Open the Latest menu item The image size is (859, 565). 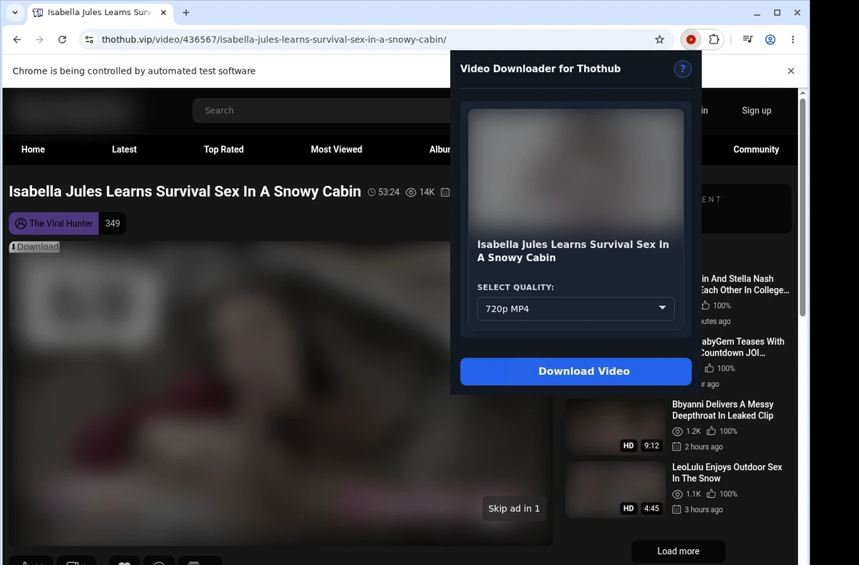(124, 149)
